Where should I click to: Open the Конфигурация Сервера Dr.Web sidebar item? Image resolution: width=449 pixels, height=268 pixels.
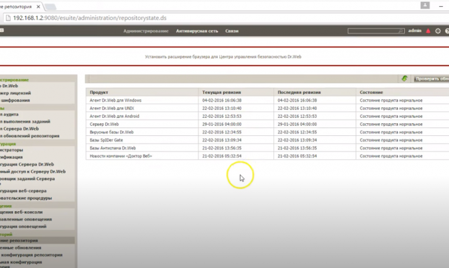(x=27, y=164)
